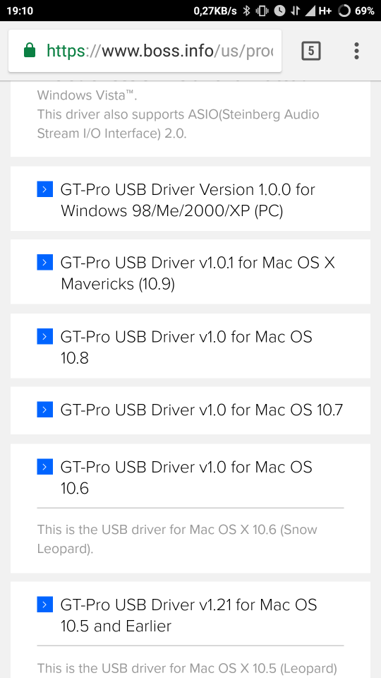
Task: Expand the Mac OS 10.7 driver arrow
Action: coord(45,410)
